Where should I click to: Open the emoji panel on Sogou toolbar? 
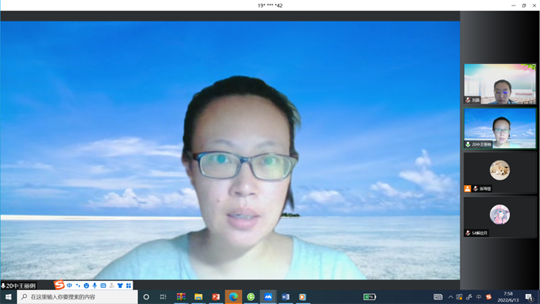pos(86,285)
